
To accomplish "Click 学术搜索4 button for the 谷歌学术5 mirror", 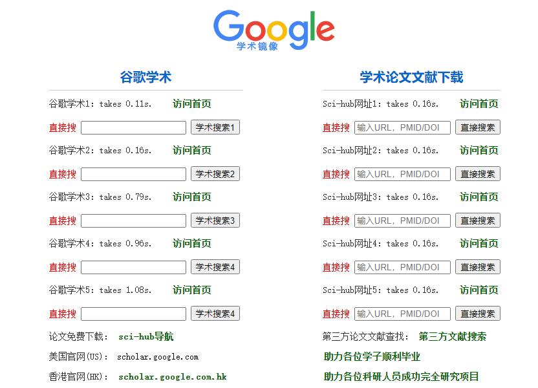I will [215, 314].
